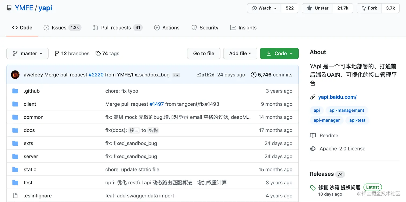Click the folder icon for static
Image resolution: width=406 pixels, height=202 pixels.
click(15, 170)
